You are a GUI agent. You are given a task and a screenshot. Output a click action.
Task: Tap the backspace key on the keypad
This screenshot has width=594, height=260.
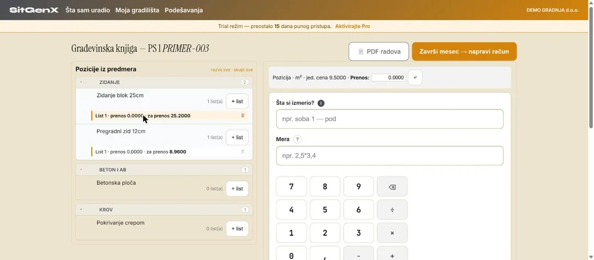[392, 186]
